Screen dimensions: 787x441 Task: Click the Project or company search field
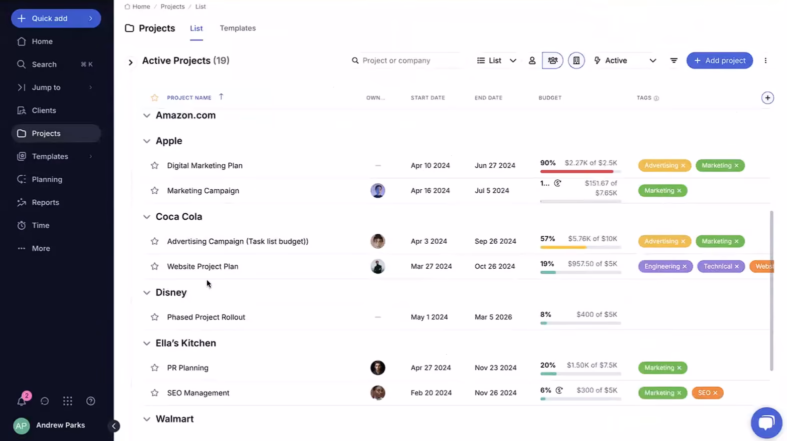tap(405, 60)
